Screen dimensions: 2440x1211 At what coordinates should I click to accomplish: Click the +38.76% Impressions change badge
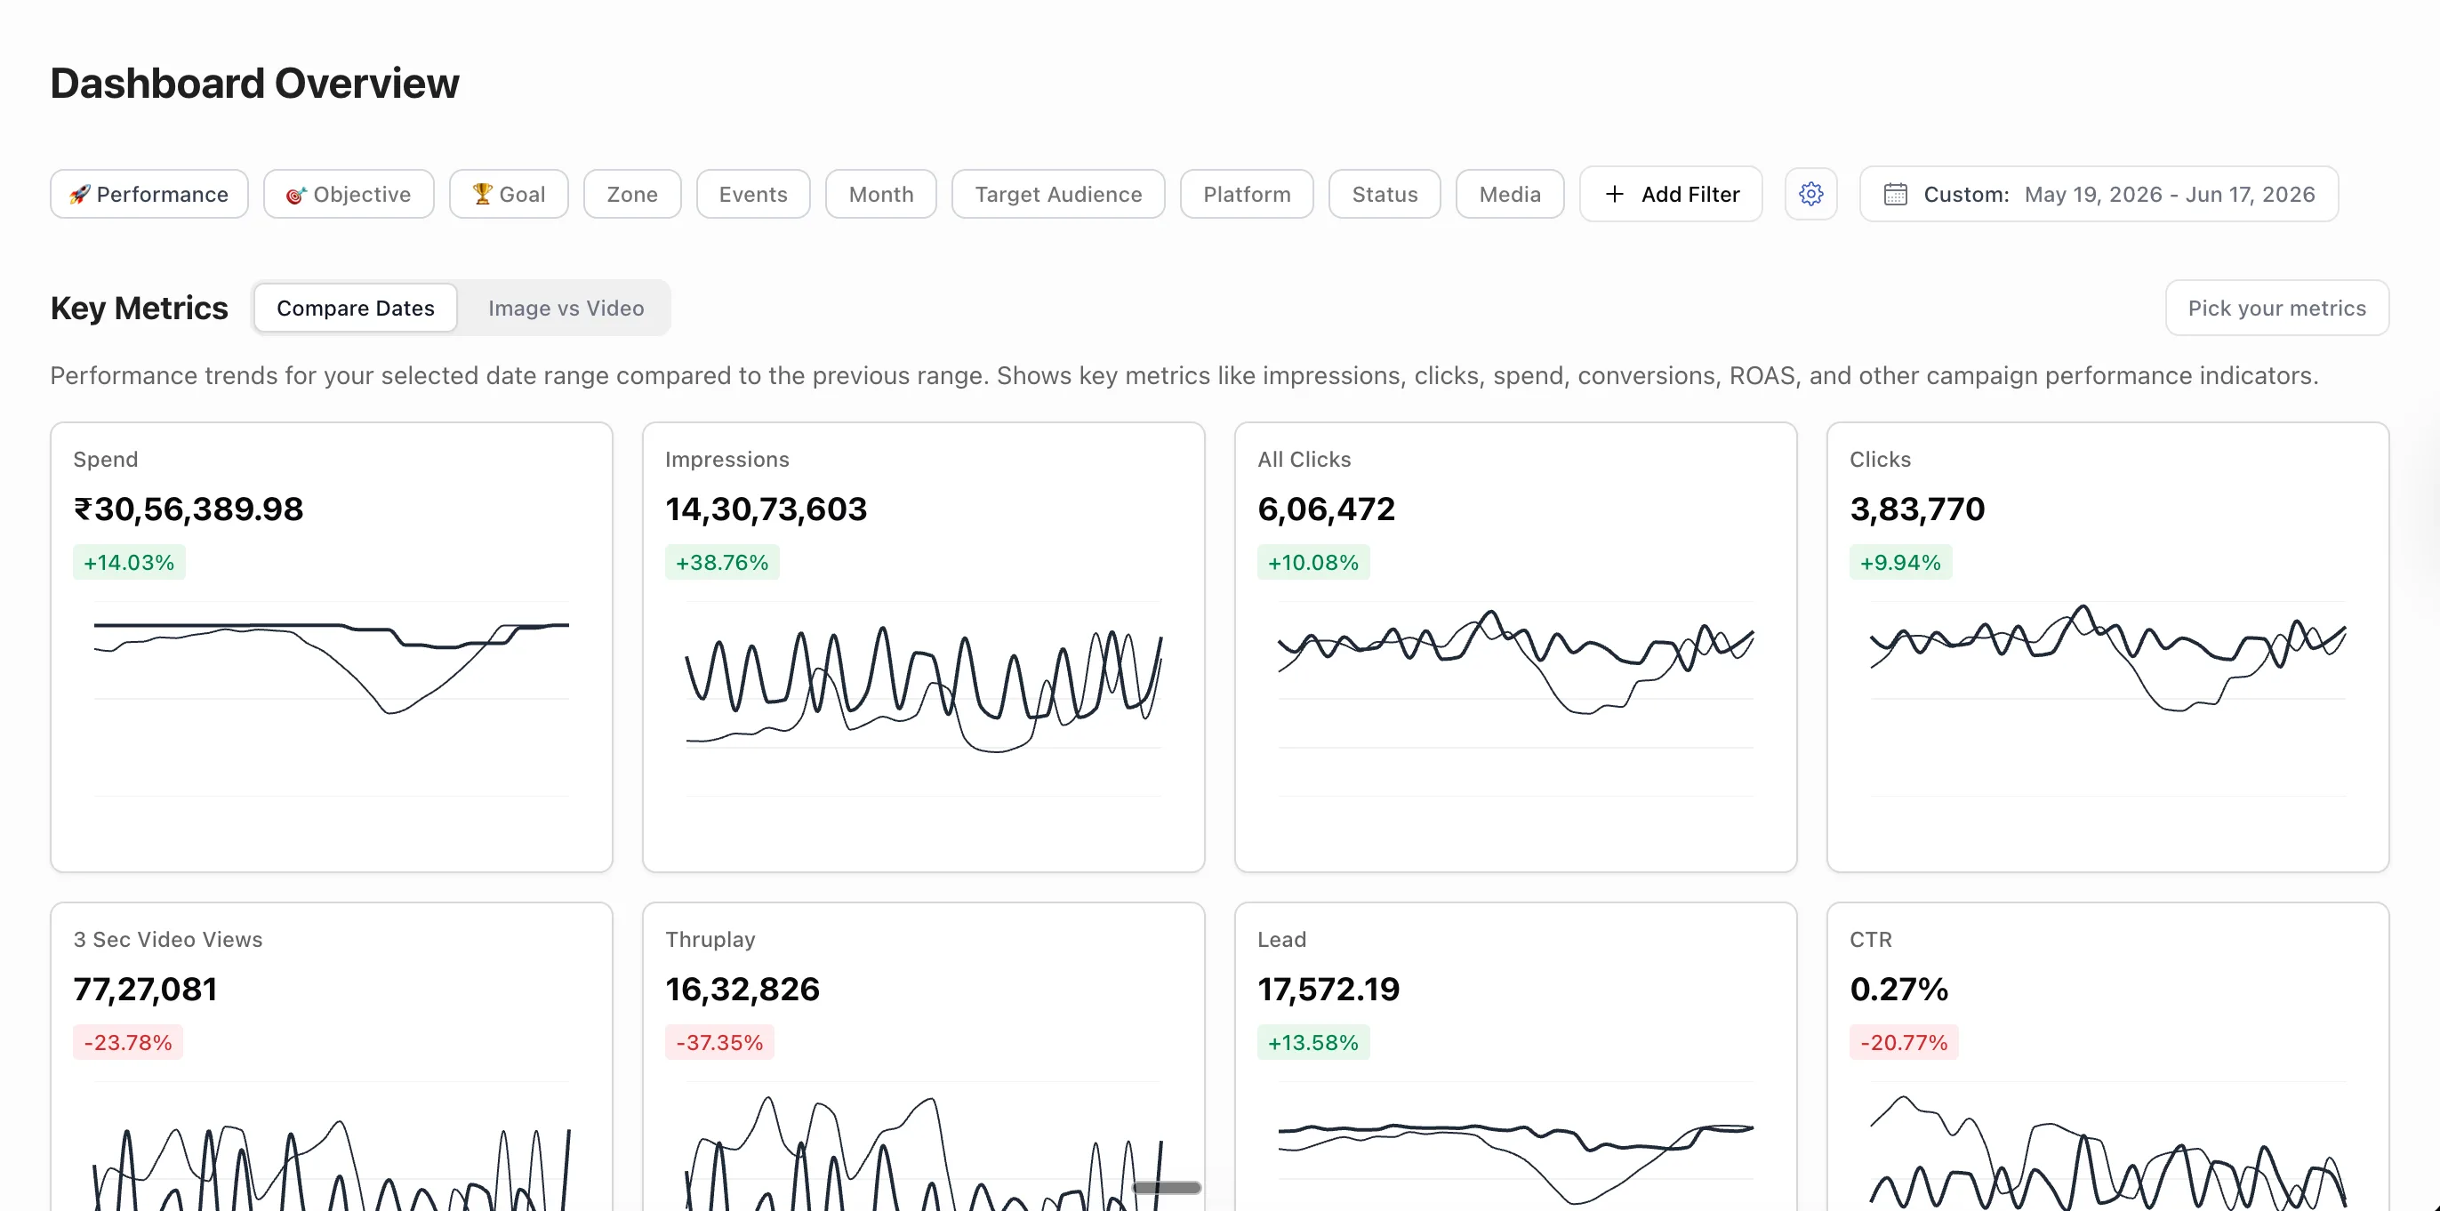[722, 563]
